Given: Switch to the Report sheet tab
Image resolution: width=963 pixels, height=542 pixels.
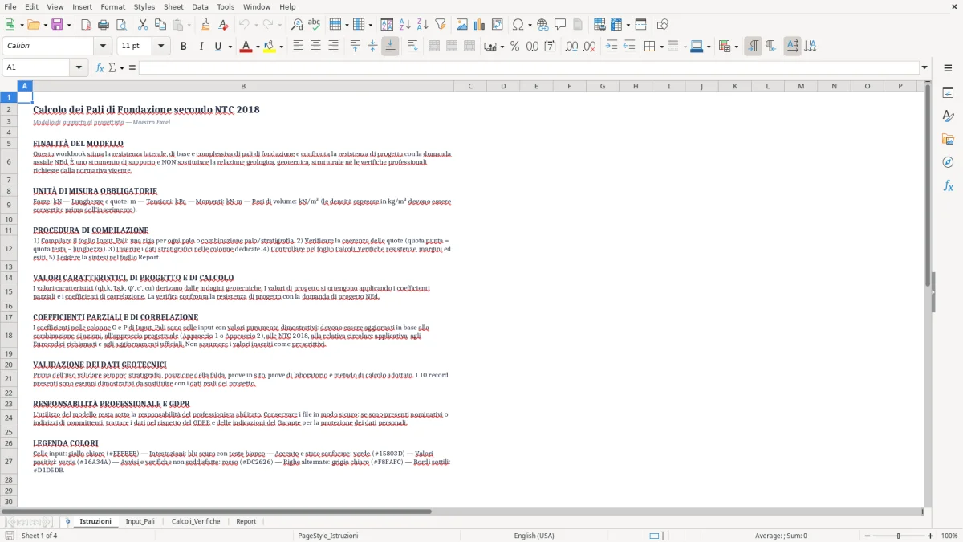Looking at the screenshot, I should pos(246,521).
